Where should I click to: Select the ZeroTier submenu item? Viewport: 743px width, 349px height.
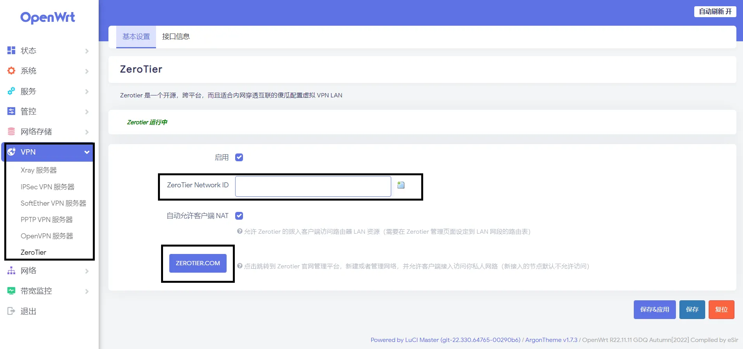(x=34, y=252)
